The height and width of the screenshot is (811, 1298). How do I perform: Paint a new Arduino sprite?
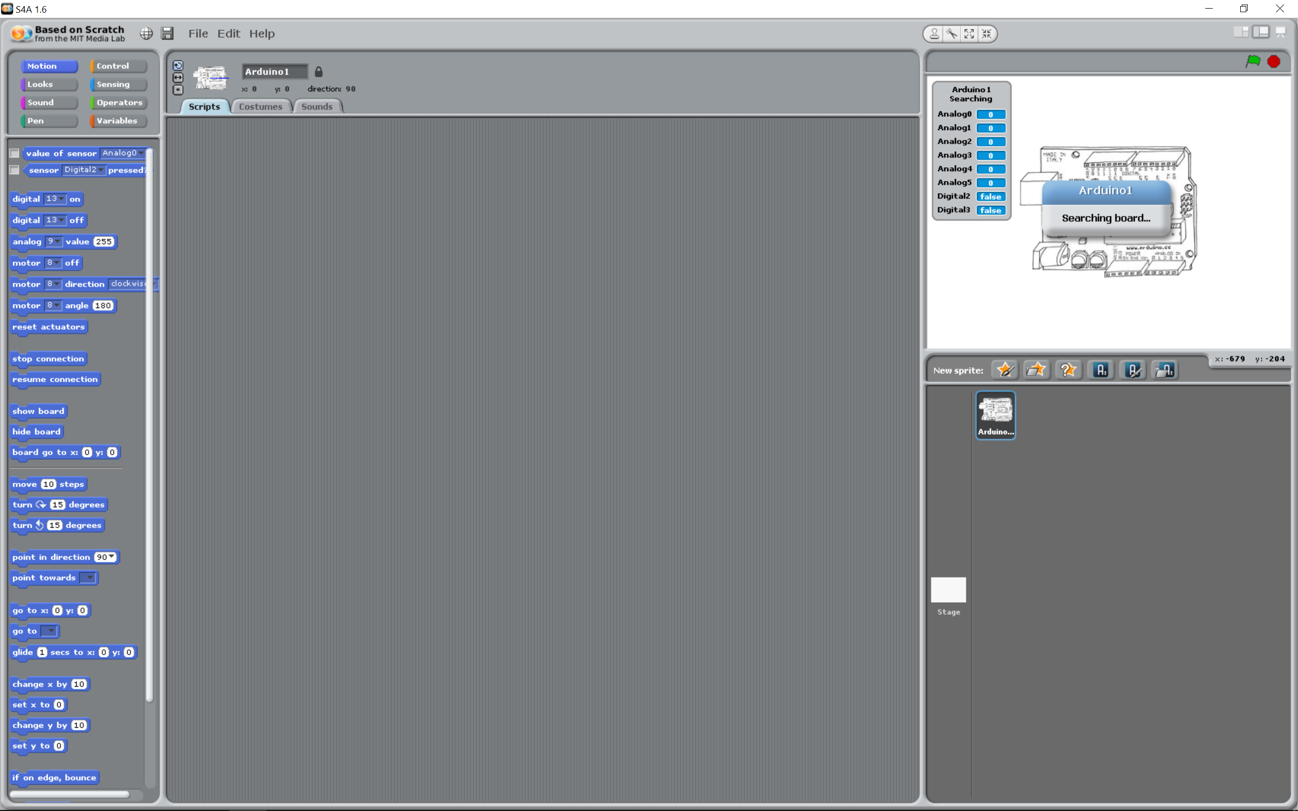1133,370
